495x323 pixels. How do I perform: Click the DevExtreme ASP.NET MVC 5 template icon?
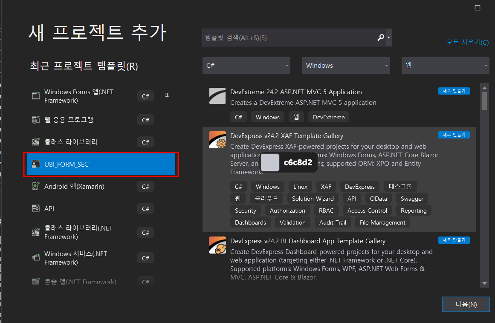217,96
